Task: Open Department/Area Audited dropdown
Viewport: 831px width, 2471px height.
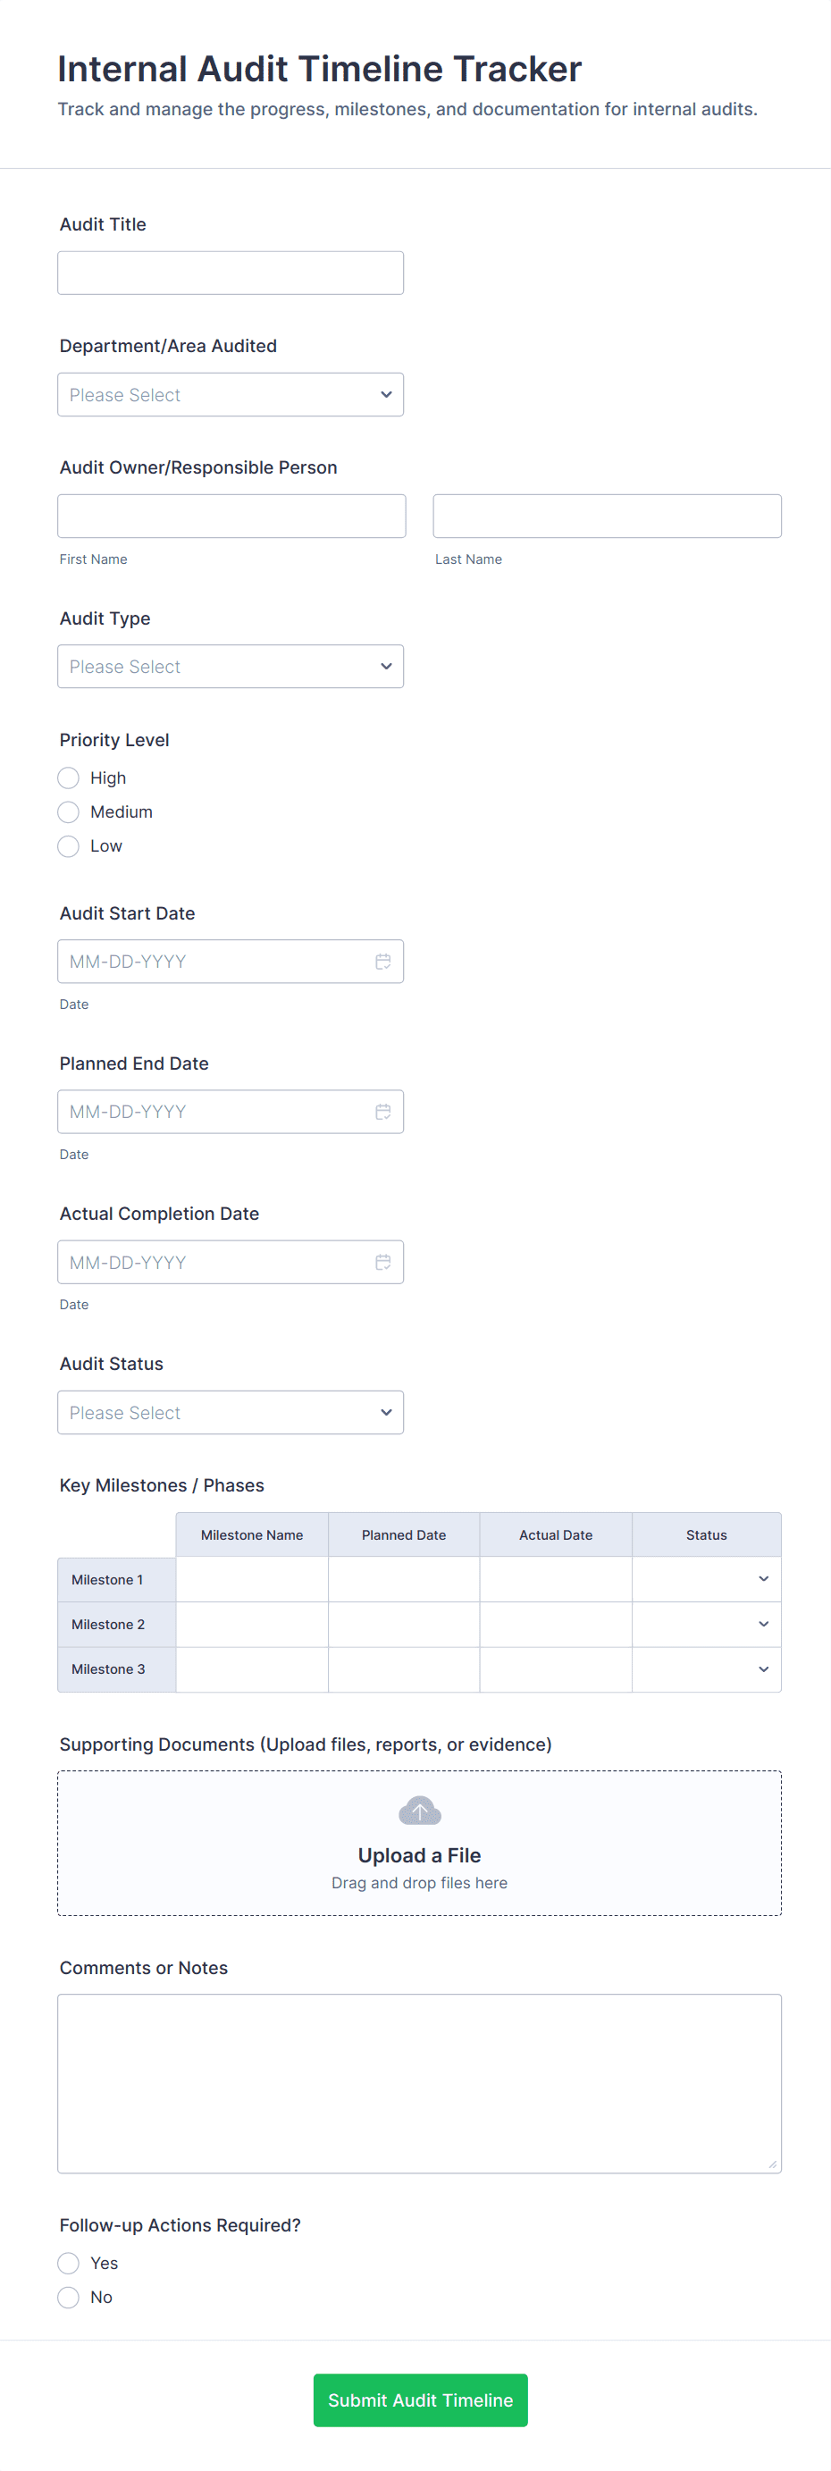Action: pos(231,395)
